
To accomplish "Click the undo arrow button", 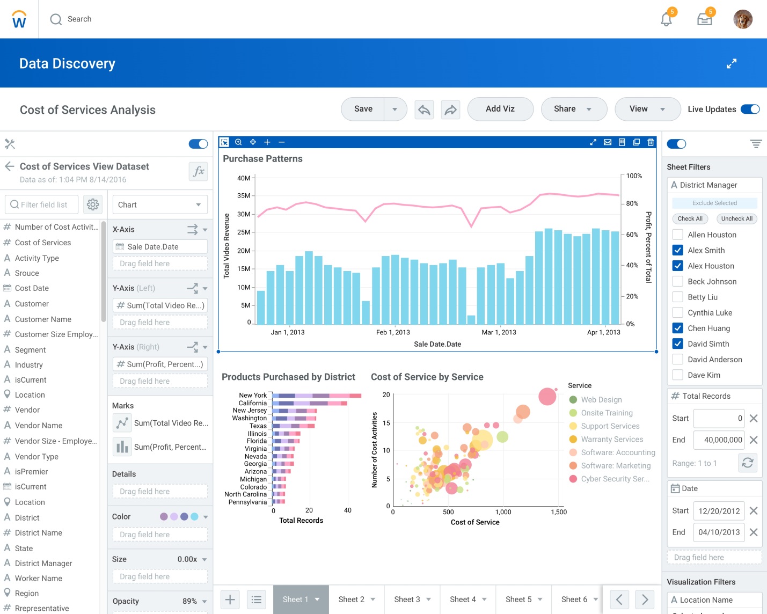I will pos(424,109).
